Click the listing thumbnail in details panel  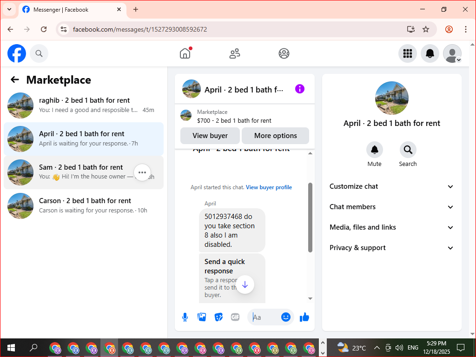pos(391,98)
